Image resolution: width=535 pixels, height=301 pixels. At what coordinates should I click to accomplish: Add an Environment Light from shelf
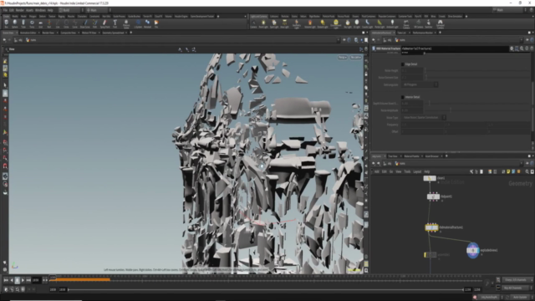336,23
